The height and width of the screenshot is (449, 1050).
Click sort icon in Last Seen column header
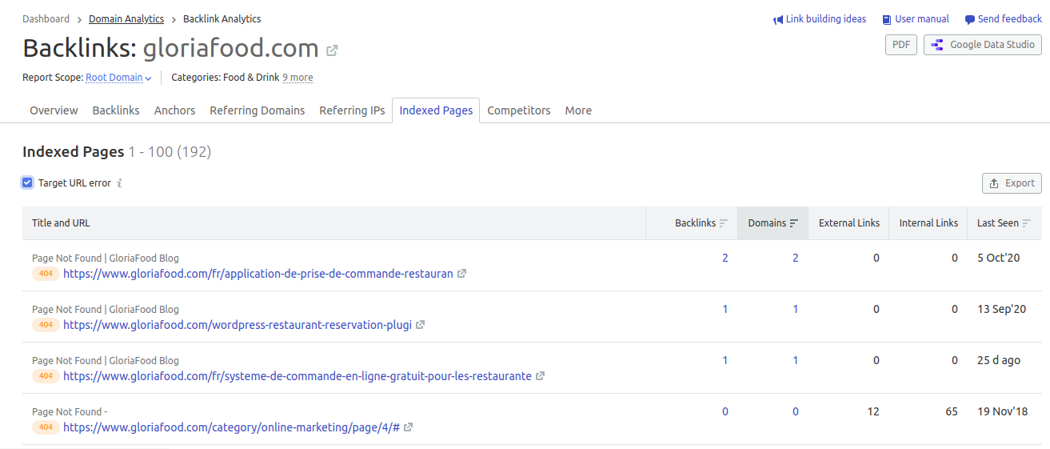[1027, 223]
